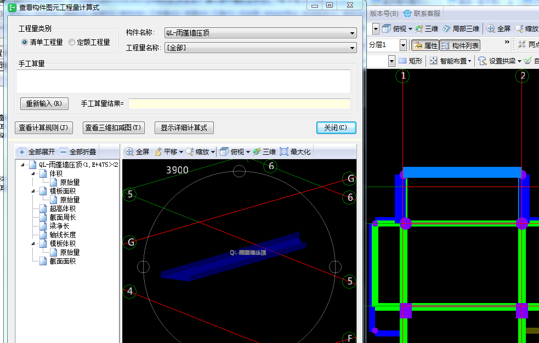Click the 全屏 icon in main window toolbar
Image resolution: width=539 pixels, height=343 pixels.
[x=491, y=29]
